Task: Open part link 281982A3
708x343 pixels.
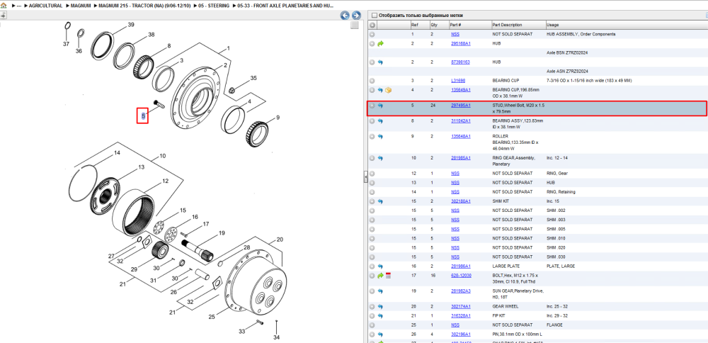Action: pyautogui.click(x=461, y=291)
